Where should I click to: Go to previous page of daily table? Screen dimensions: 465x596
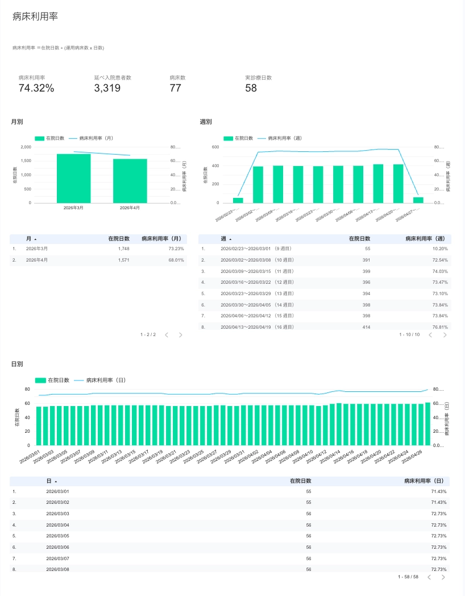(x=429, y=577)
